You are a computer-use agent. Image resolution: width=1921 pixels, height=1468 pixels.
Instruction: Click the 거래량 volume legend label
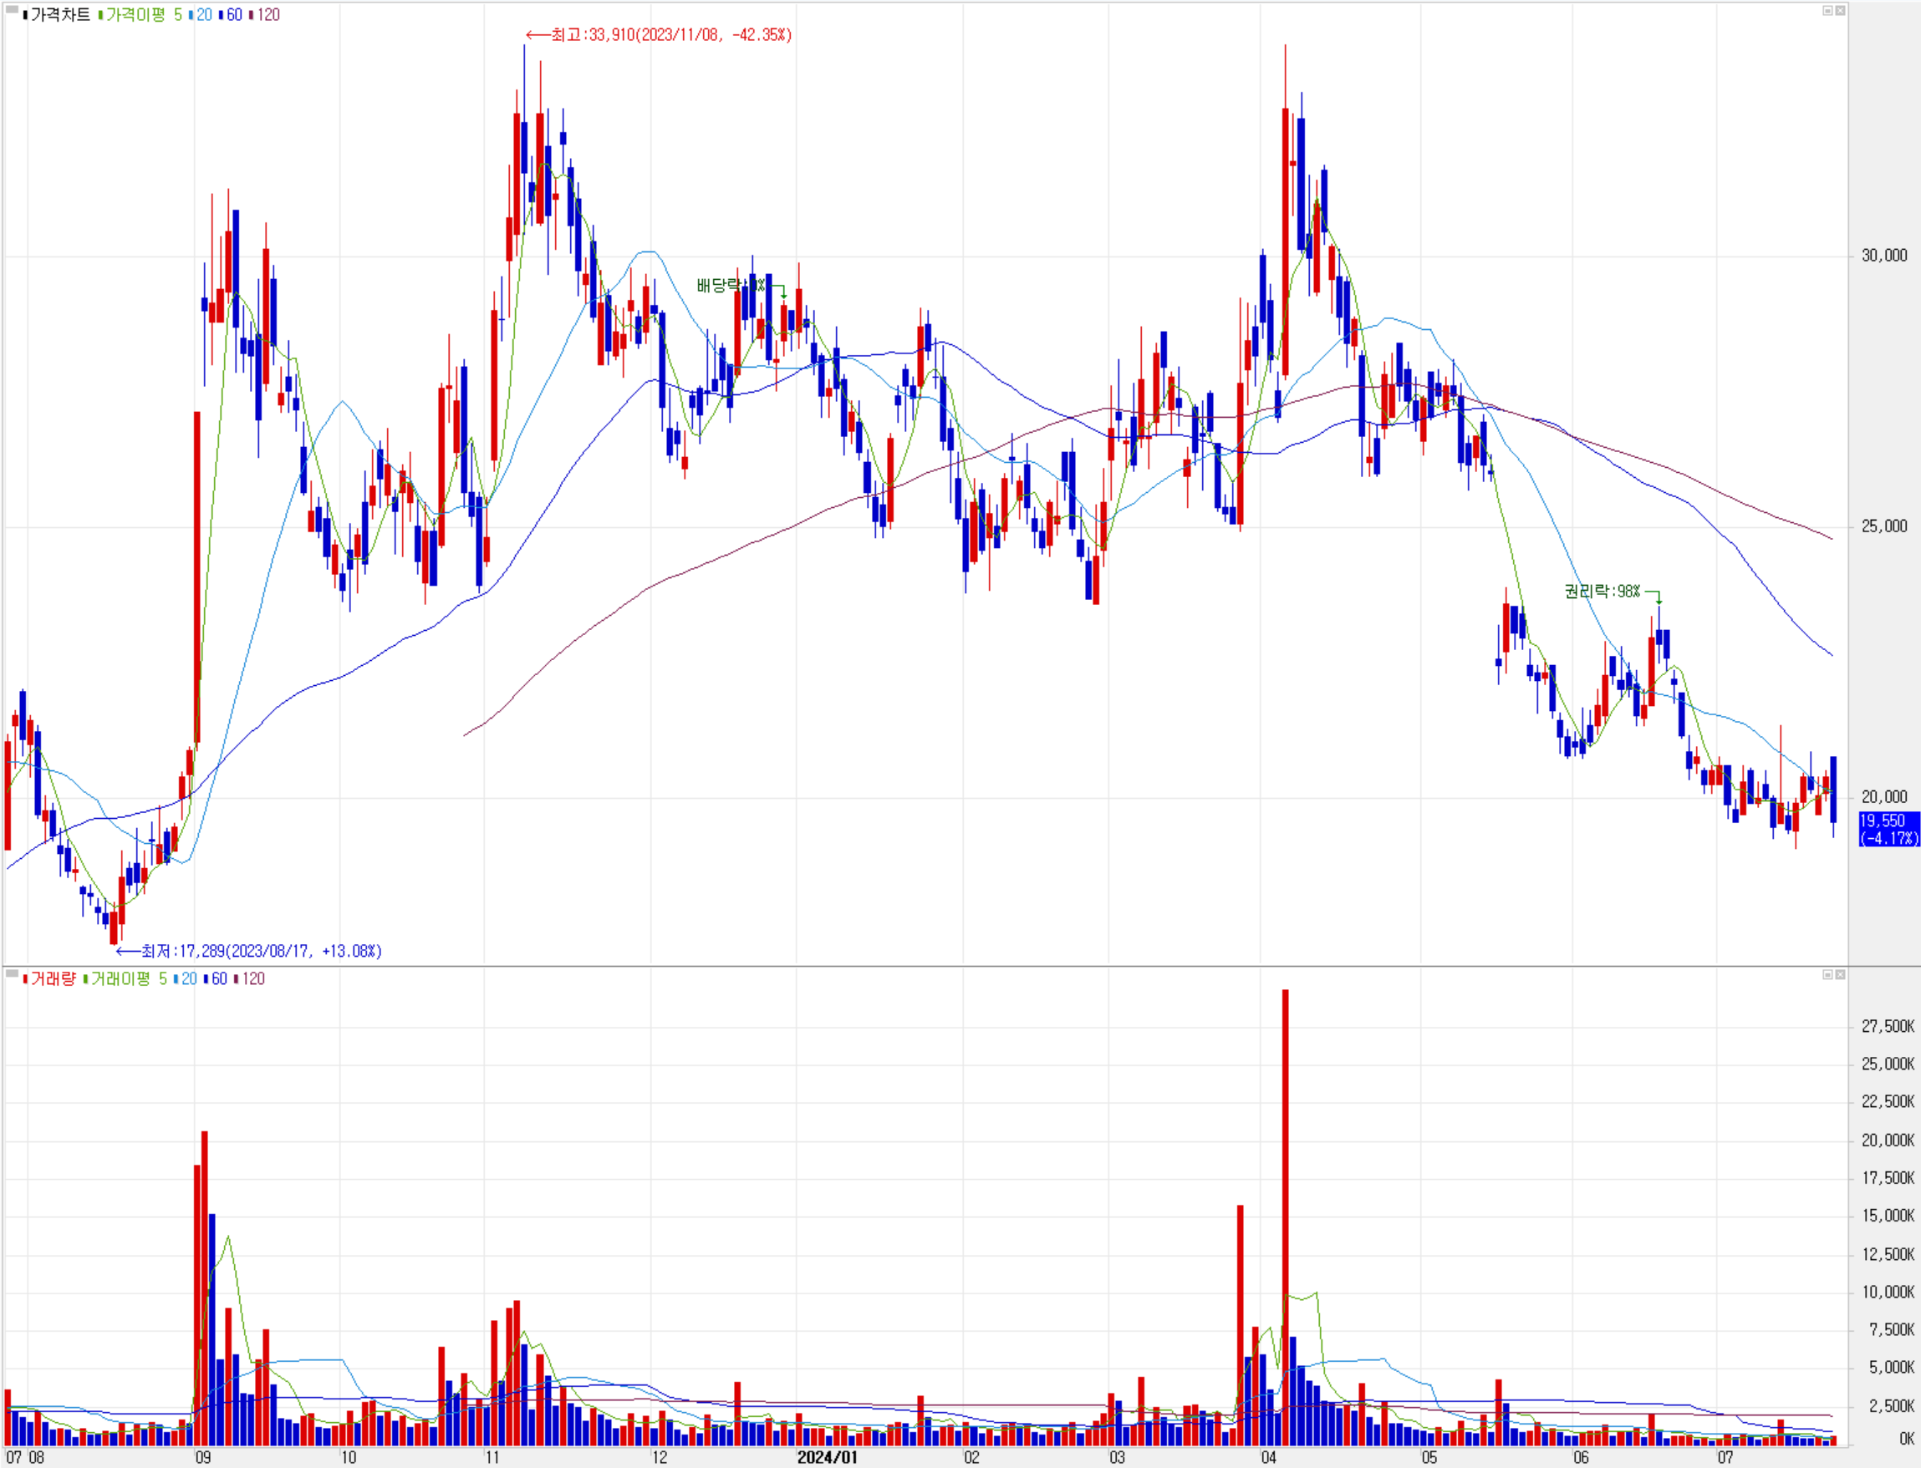pos(52,978)
